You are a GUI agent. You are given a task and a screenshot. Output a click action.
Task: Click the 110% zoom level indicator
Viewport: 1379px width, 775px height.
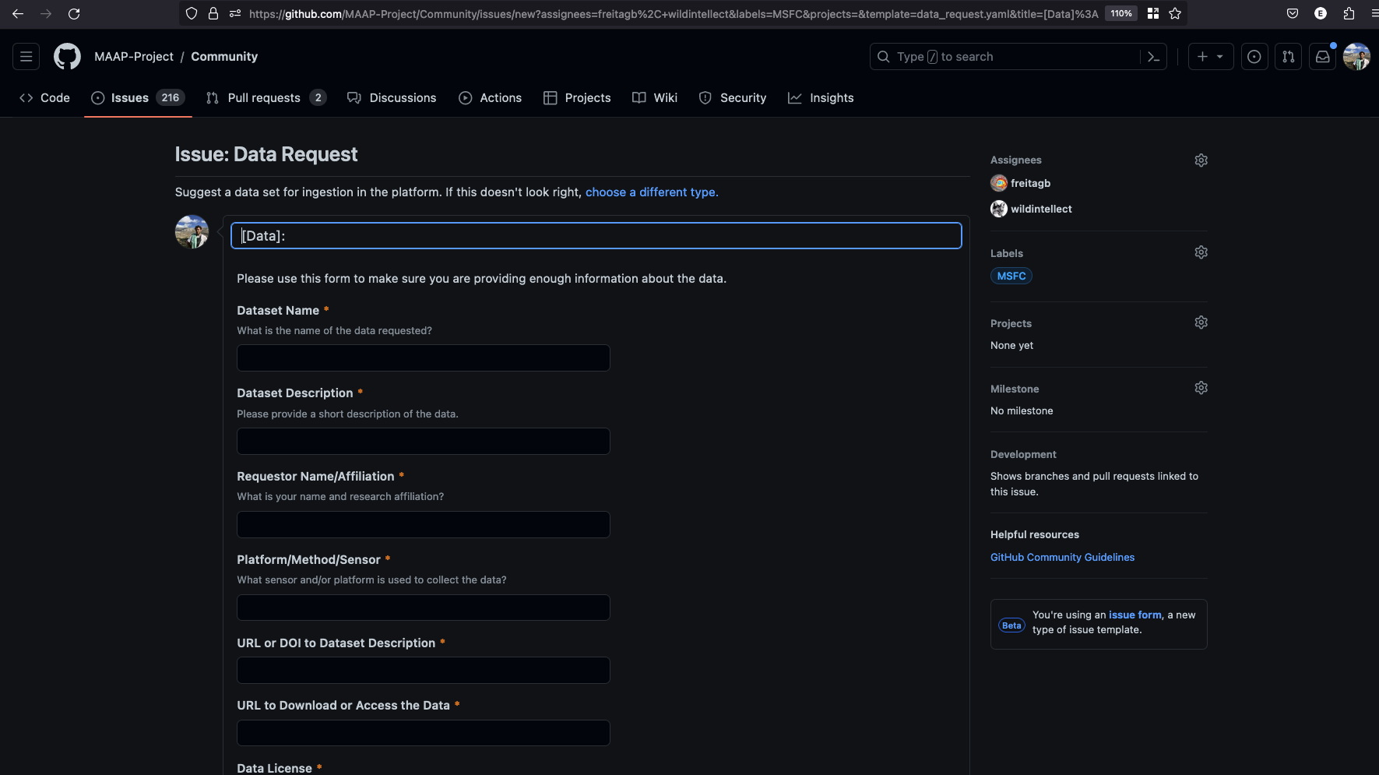click(x=1121, y=13)
